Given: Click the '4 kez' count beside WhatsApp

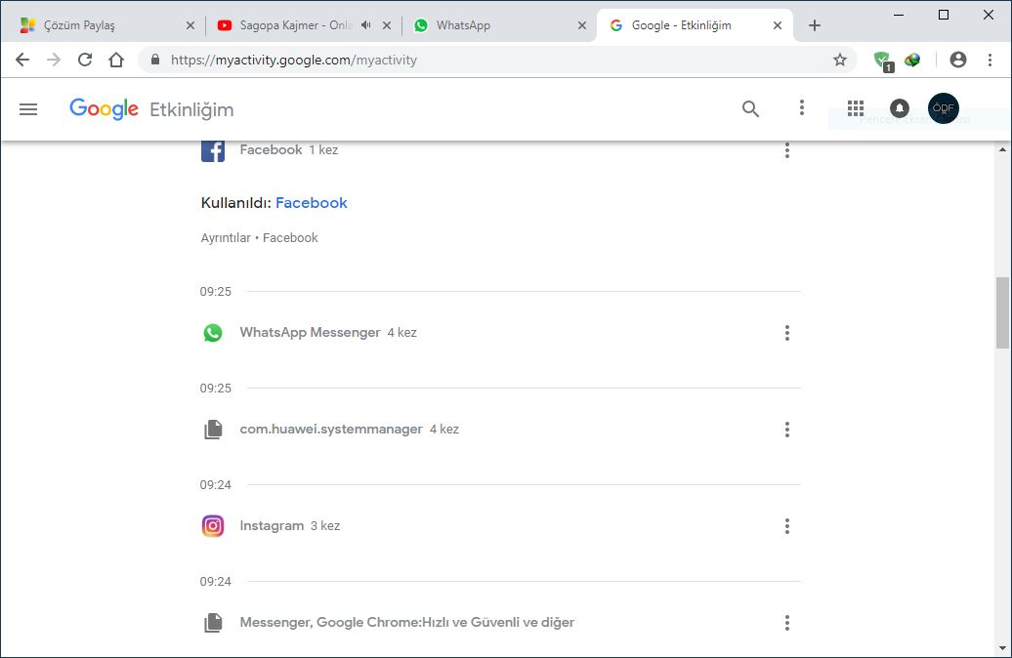Looking at the screenshot, I should pos(401,333).
